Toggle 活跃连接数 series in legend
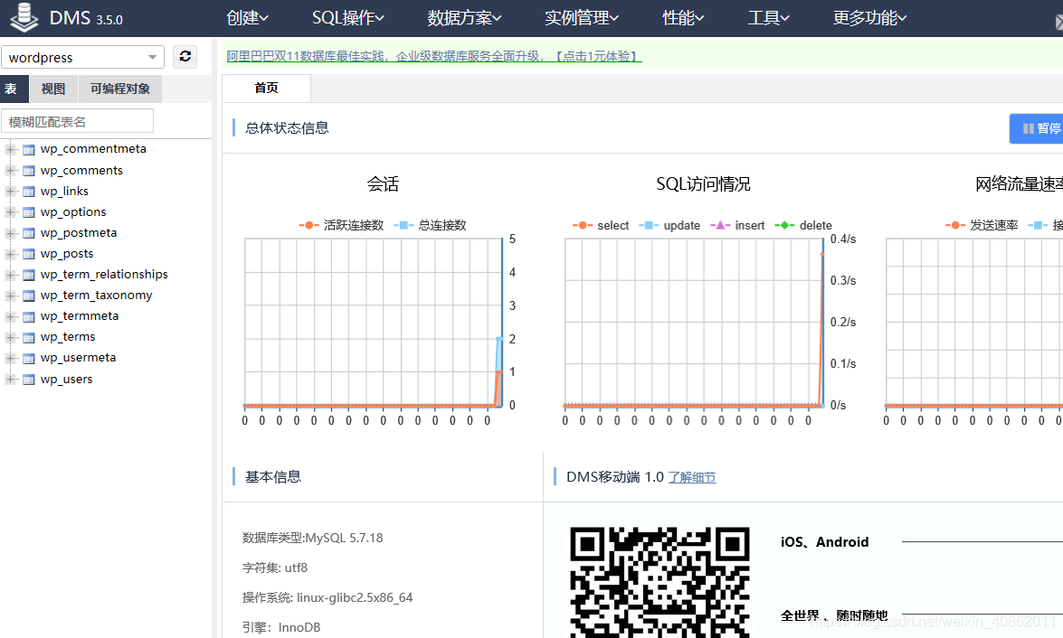This screenshot has height=638, width=1063. (x=342, y=225)
